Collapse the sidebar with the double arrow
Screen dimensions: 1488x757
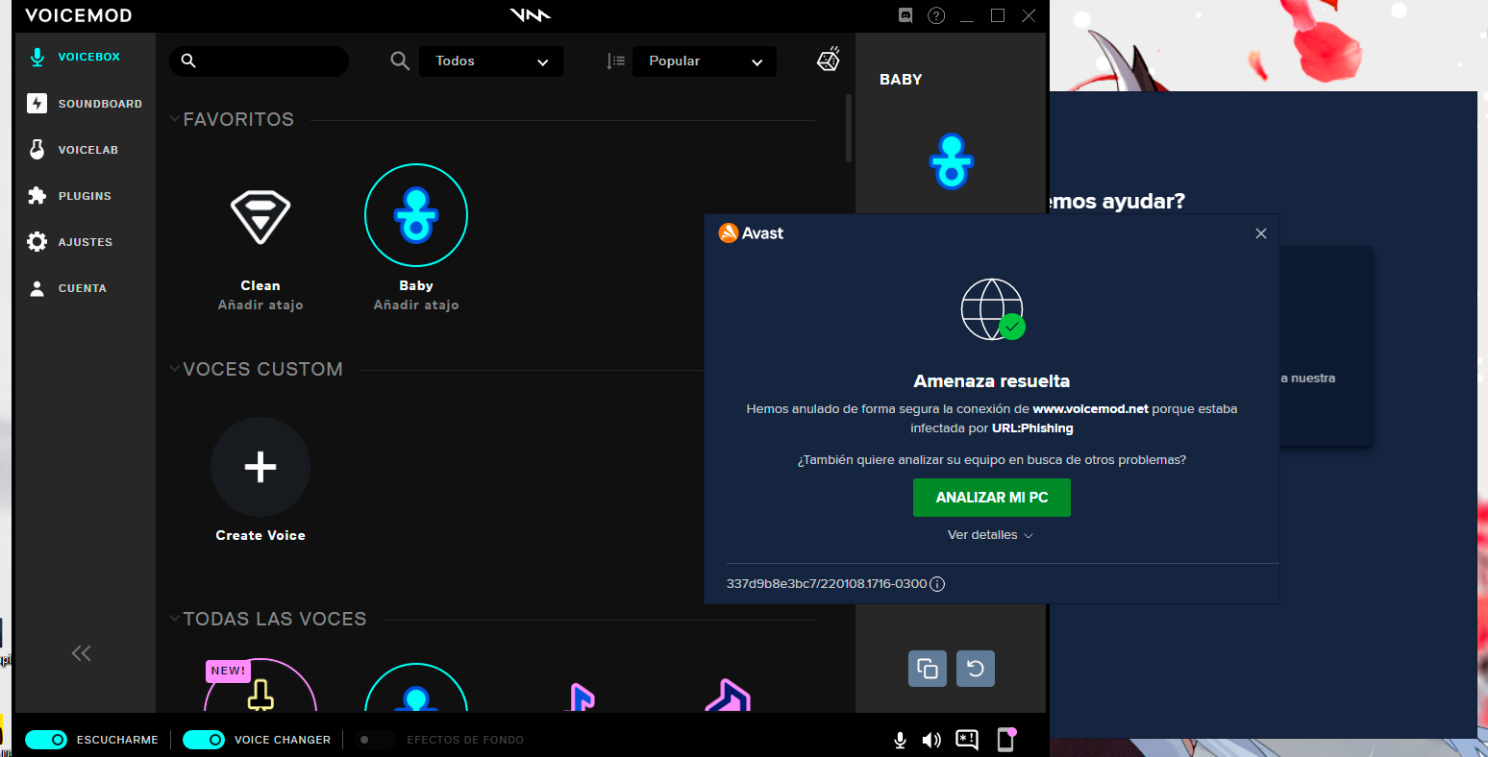82,653
